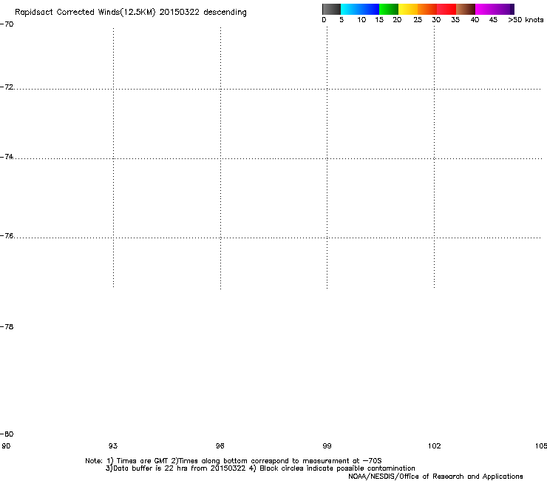Click the '93' longitude axis label
The width and height of the screenshot is (547, 481).
(113, 445)
